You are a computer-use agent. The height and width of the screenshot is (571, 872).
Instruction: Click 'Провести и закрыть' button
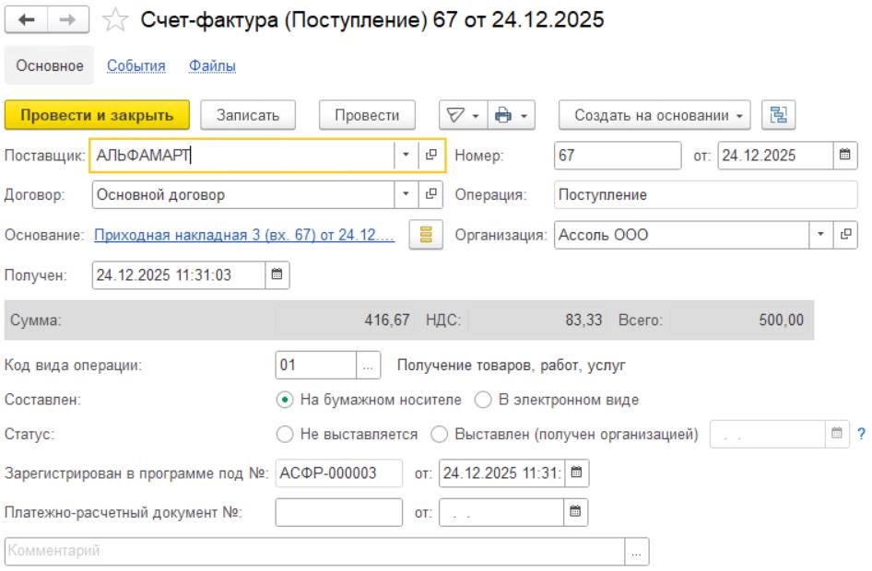98,115
